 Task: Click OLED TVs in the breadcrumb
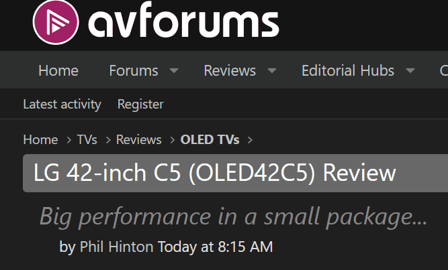tap(210, 140)
